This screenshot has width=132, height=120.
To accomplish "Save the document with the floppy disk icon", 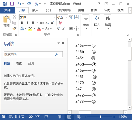I will tap(12, 4).
